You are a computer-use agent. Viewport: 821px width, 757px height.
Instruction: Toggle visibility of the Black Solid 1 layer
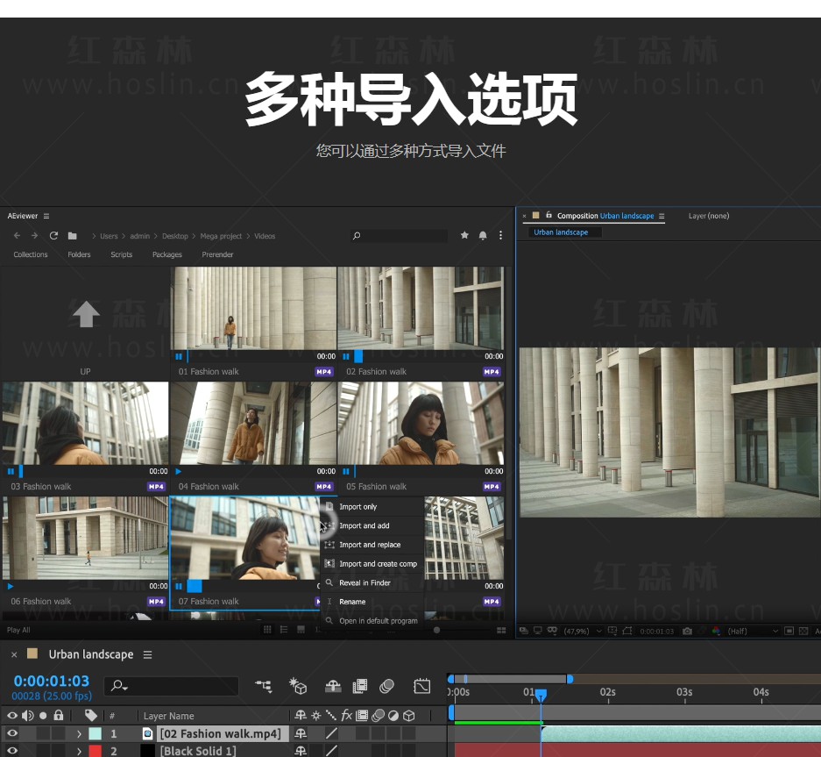(12, 751)
